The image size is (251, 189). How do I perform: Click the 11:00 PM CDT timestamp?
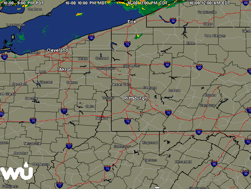(x=147, y=3)
